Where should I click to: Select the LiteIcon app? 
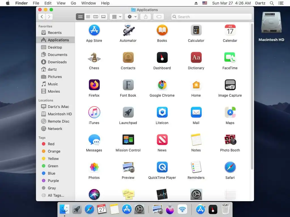point(162,112)
